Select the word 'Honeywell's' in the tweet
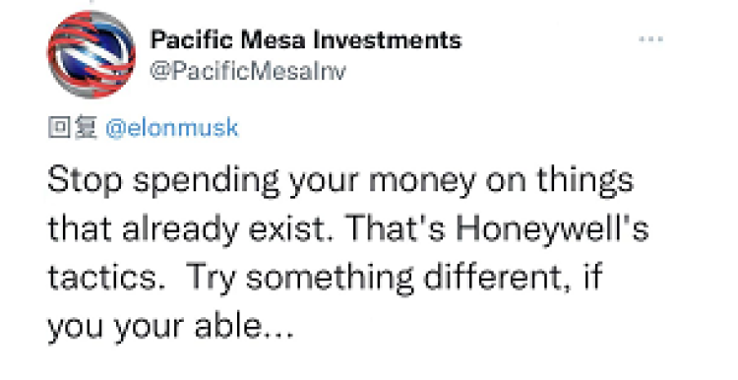This screenshot has width=738, height=380. click(x=552, y=230)
